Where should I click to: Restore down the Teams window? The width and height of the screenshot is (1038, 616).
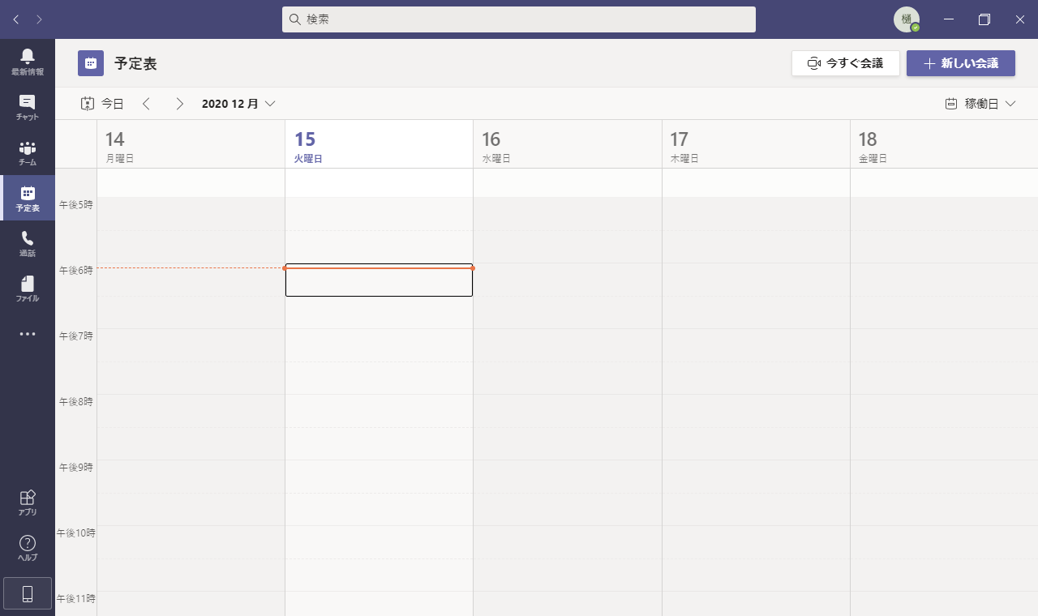(984, 19)
